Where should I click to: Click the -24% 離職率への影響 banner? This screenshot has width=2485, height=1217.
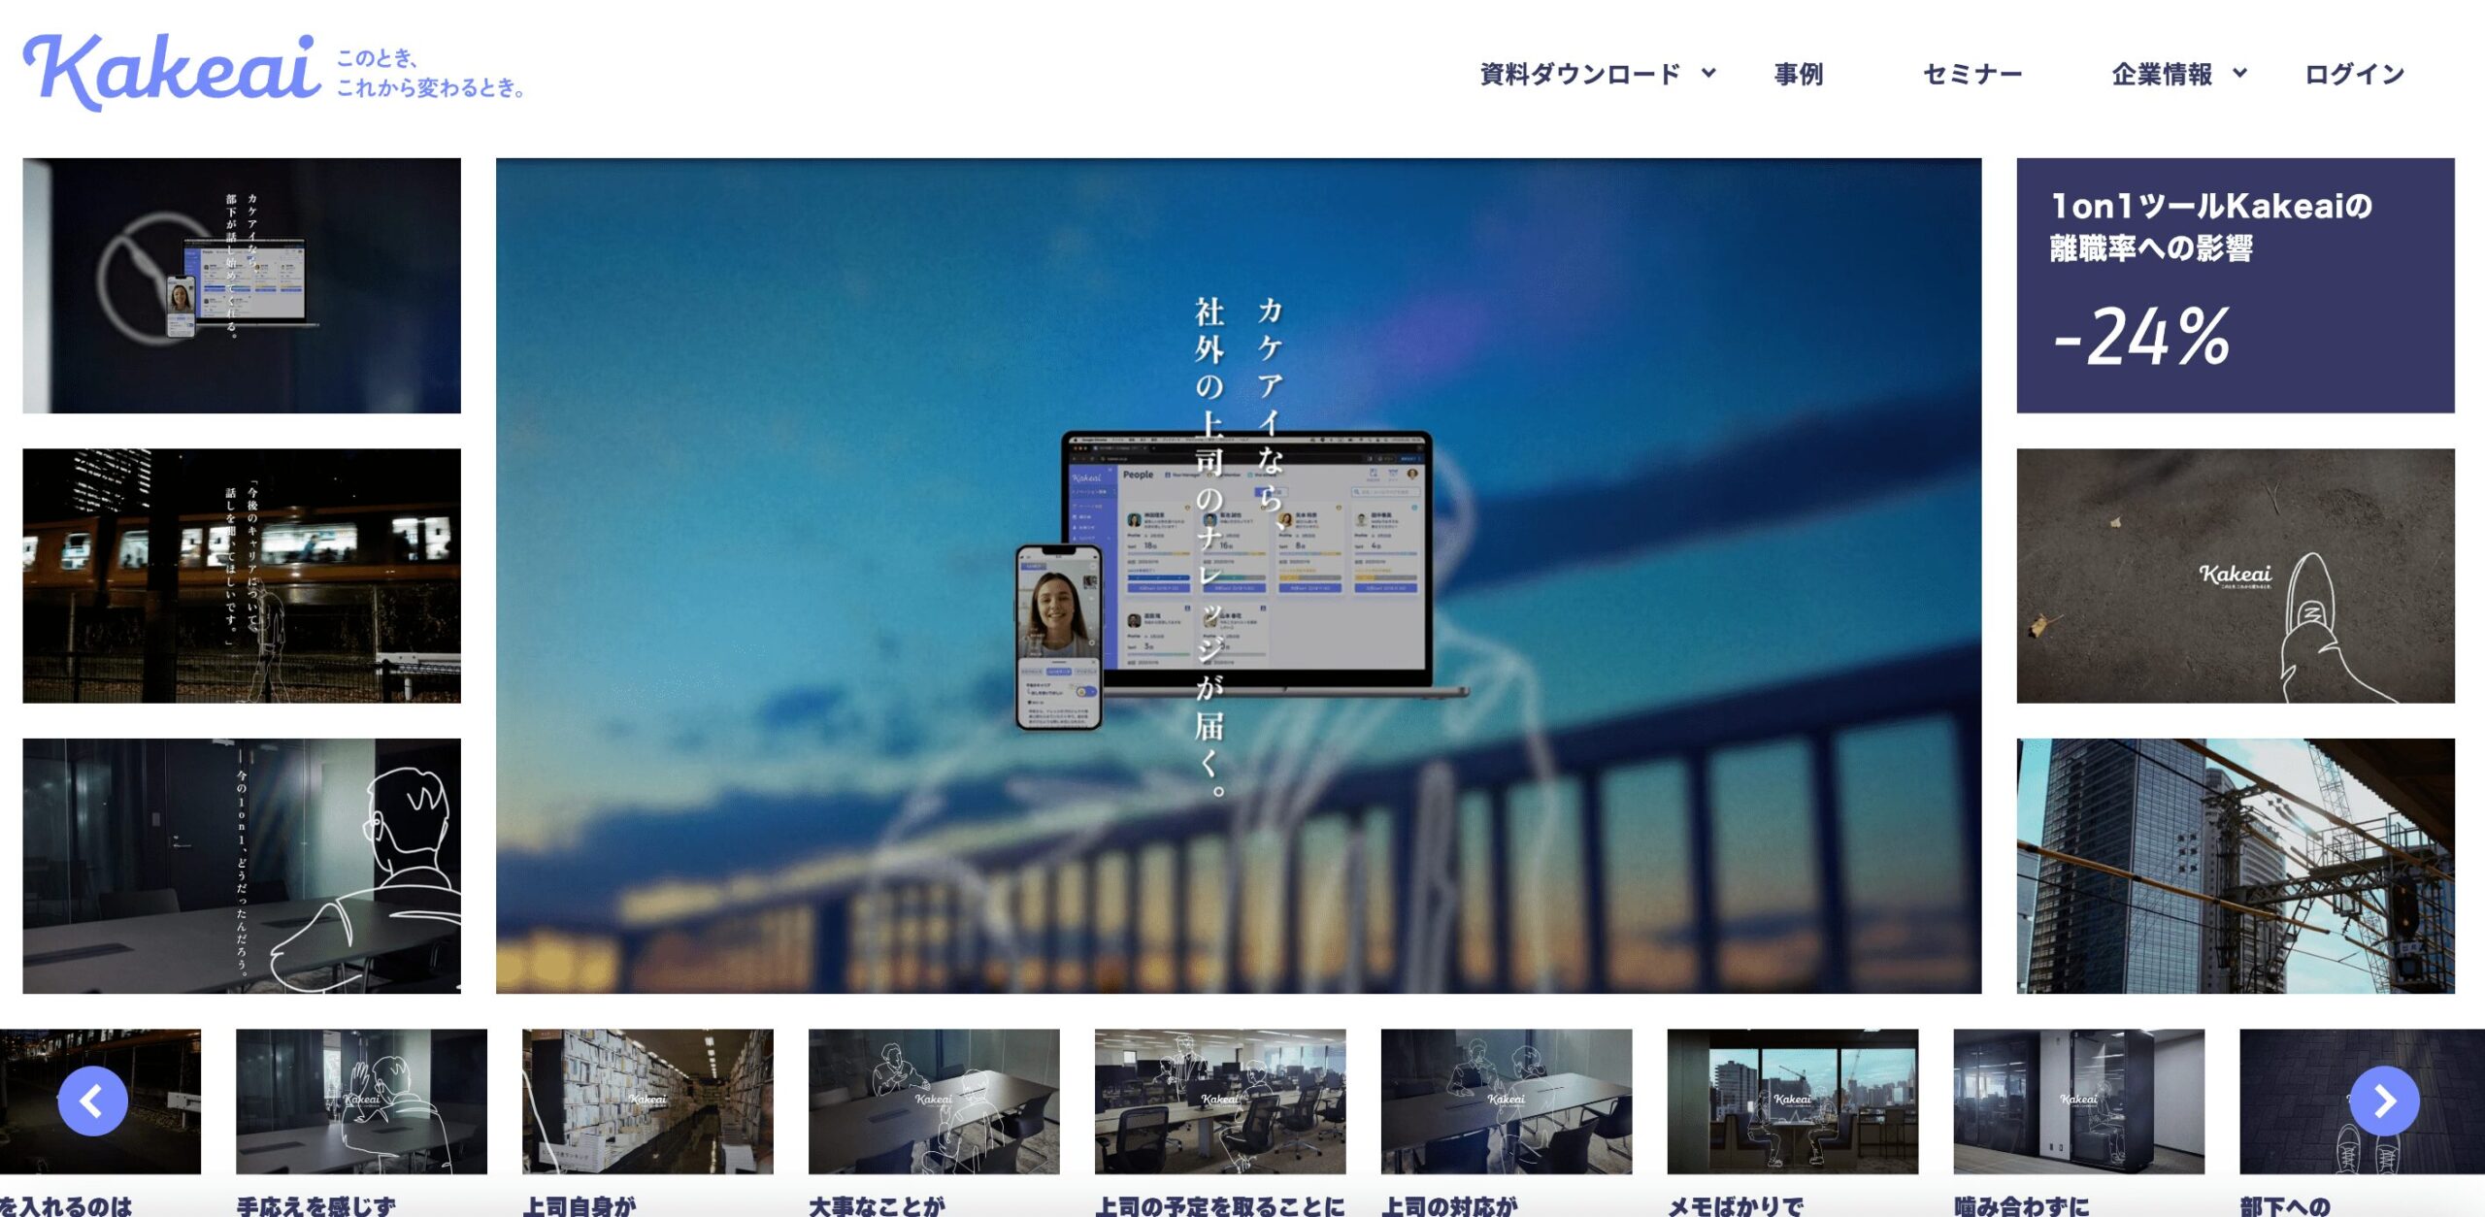pyautogui.click(x=2235, y=285)
